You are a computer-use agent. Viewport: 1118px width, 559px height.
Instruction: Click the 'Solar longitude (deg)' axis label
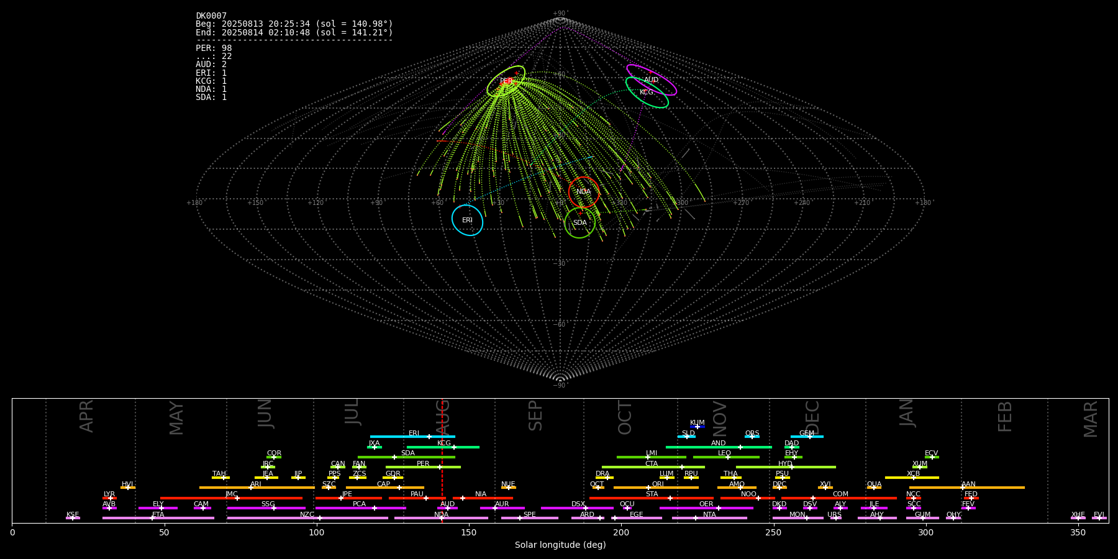(x=560, y=545)
